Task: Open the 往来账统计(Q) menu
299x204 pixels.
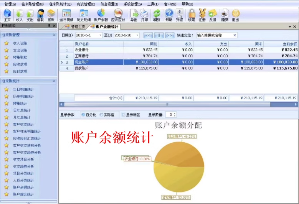Action: (x=60, y=4)
